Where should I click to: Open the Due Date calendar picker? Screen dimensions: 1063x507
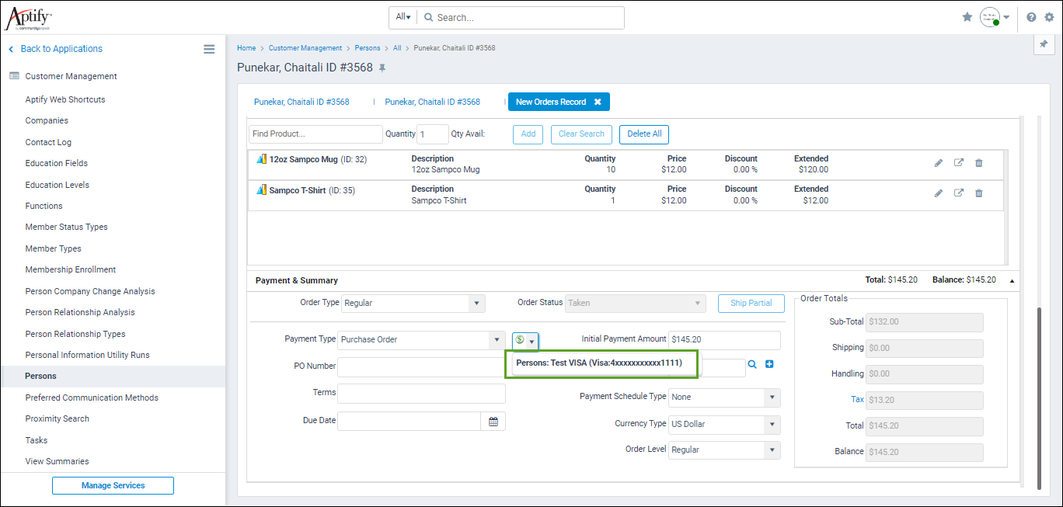tap(493, 422)
